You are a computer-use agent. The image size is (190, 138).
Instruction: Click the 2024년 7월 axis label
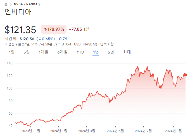pos(143,131)
